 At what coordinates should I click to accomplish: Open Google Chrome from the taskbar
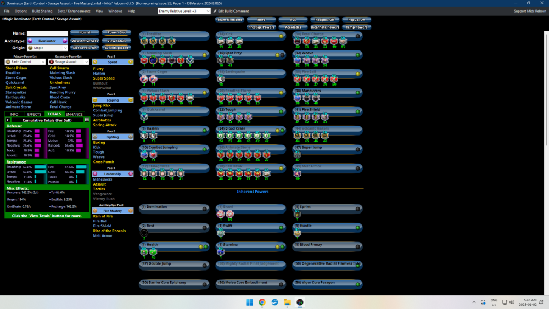(x=262, y=302)
